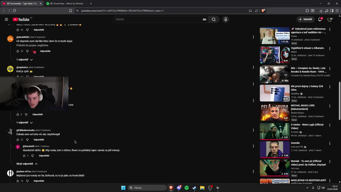
Task: Reply to @david8582 with Odpovědět
Action: click(x=45, y=51)
